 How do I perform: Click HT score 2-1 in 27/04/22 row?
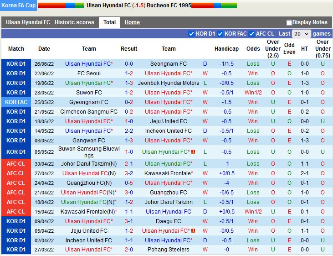point(305,173)
